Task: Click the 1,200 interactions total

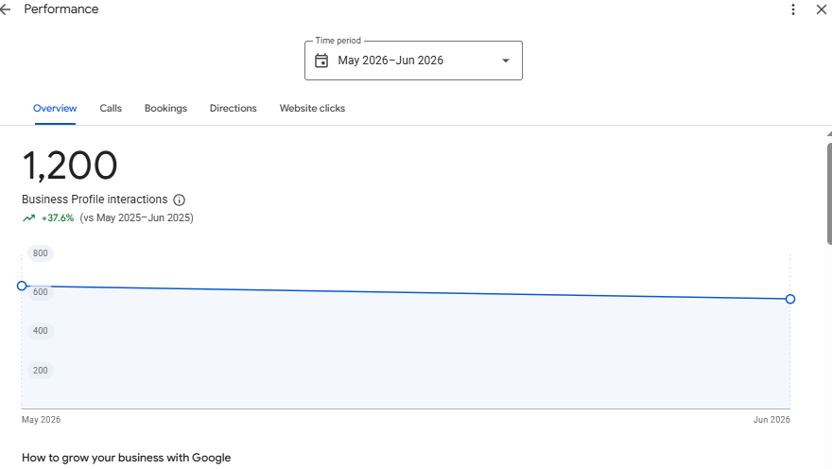Action: click(70, 165)
